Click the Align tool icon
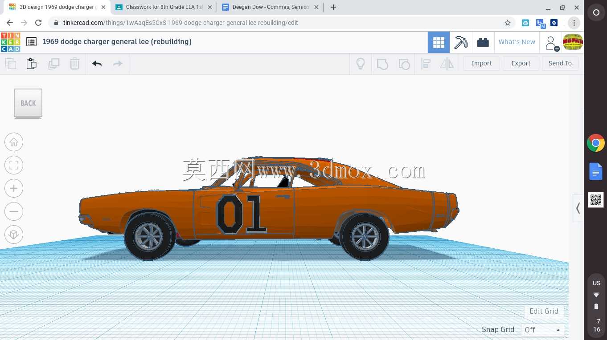 (x=426, y=64)
